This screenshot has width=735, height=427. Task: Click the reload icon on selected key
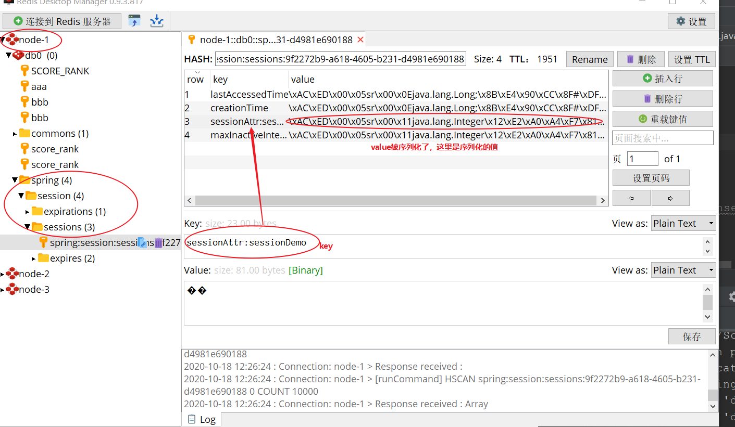(x=143, y=242)
